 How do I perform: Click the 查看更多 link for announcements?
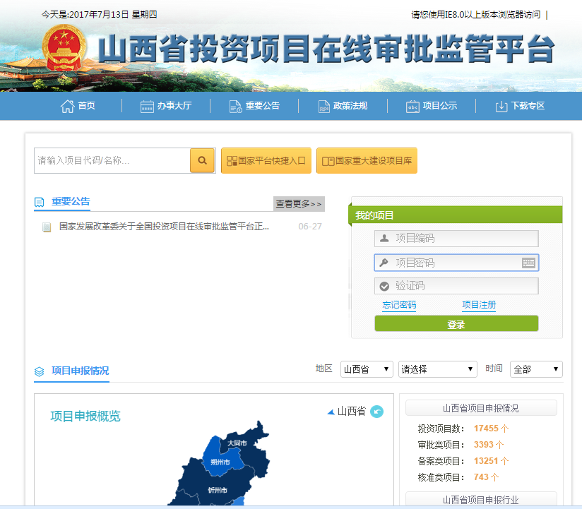299,204
